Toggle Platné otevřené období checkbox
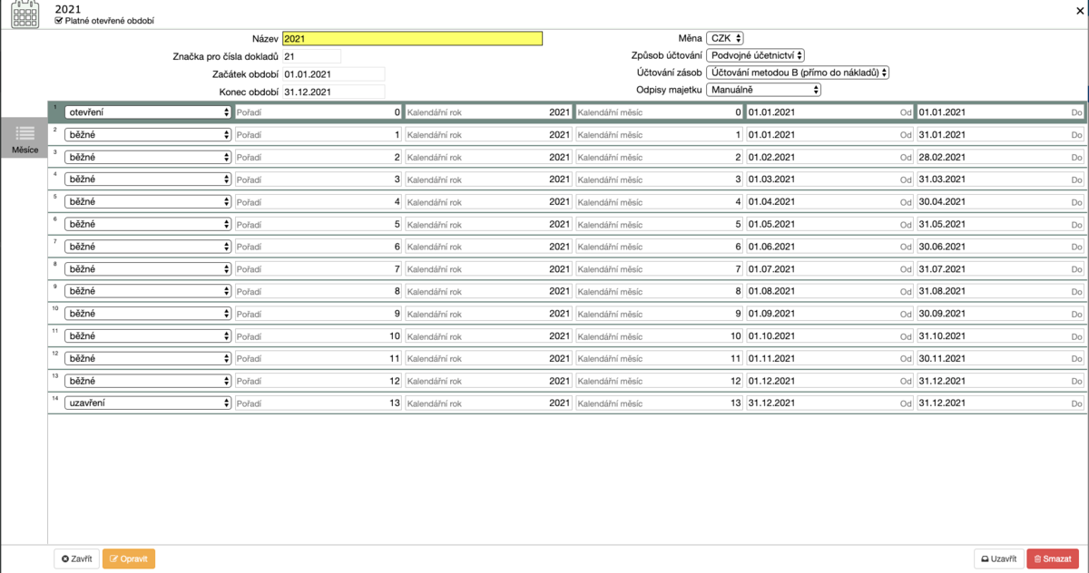The height and width of the screenshot is (573, 1089). click(59, 20)
